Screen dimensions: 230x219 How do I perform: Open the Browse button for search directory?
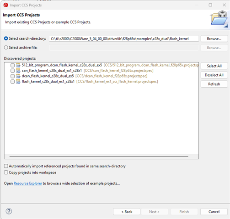click(214, 39)
